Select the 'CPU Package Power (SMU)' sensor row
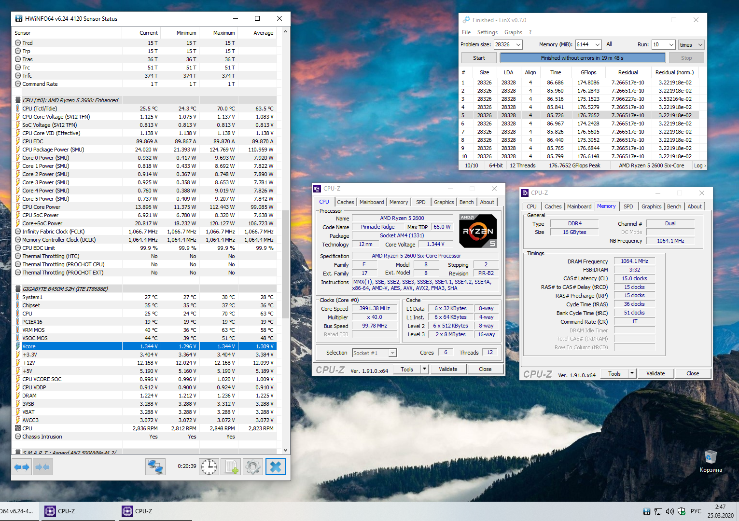Image resolution: width=739 pixels, height=521 pixels. click(x=145, y=150)
